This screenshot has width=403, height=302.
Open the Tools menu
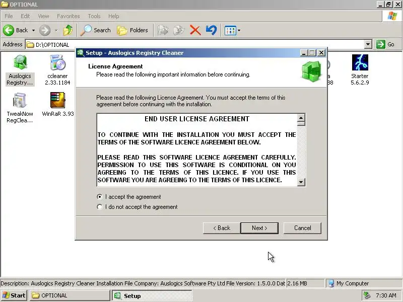[x=94, y=16]
